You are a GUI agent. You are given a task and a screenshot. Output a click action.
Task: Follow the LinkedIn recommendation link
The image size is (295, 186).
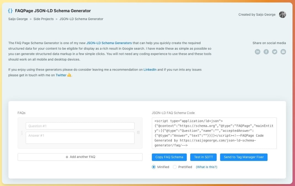point(150,70)
